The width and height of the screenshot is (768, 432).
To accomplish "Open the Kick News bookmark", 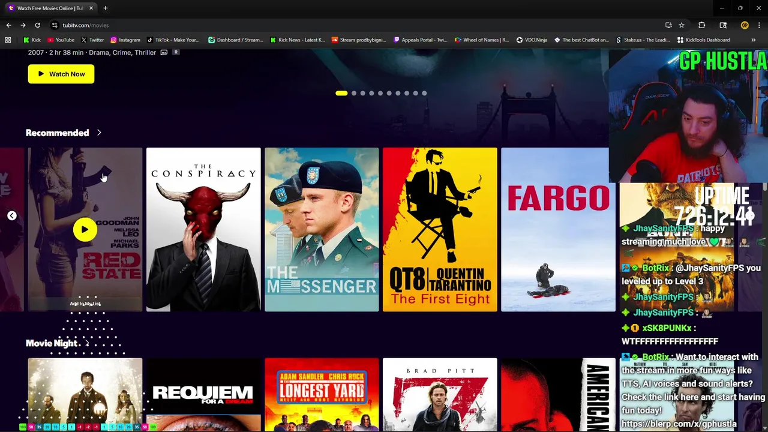I will [298, 40].
